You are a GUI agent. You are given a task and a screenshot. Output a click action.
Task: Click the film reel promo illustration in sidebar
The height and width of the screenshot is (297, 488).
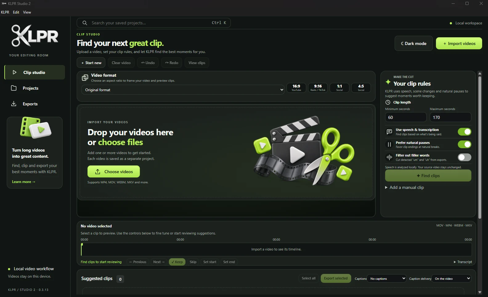[x=35, y=128]
